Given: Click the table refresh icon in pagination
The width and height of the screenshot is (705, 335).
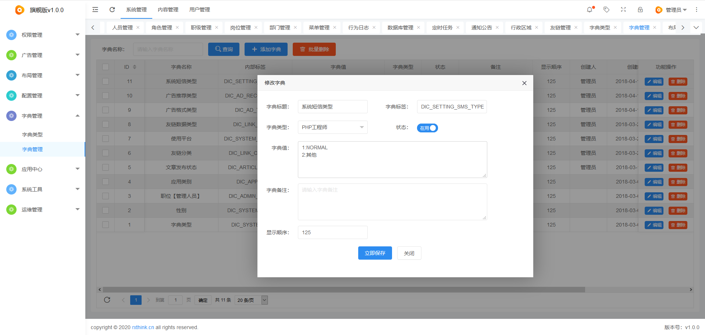Looking at the screenshot, I should [x=107, y=300].
